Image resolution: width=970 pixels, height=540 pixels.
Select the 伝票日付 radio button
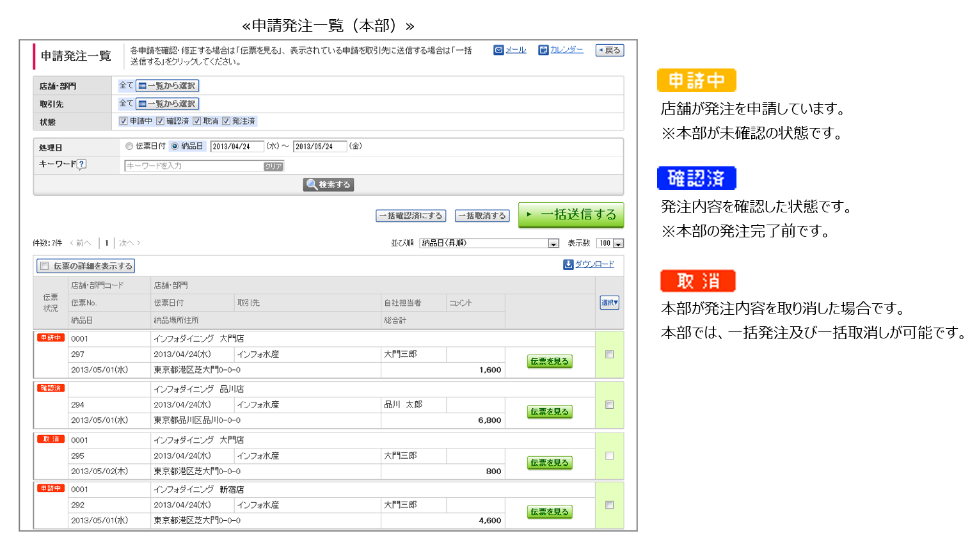click(129, 147)
